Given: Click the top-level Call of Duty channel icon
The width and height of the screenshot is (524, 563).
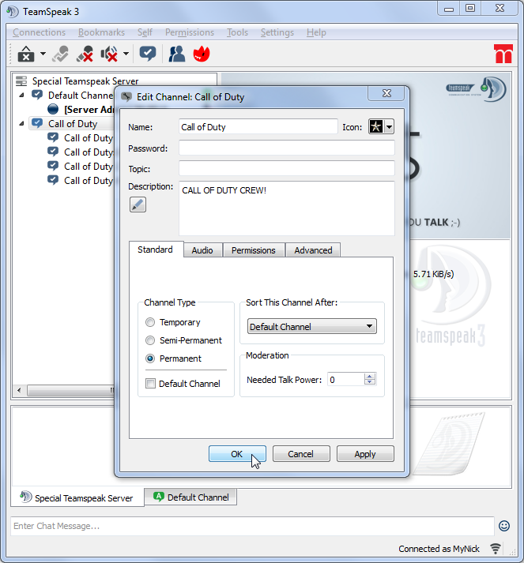Looking at the screenshot, I should pyautogui.click(x=37, y=123).
